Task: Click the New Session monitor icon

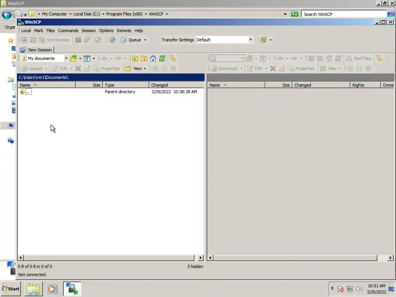Action: point(23,50)
